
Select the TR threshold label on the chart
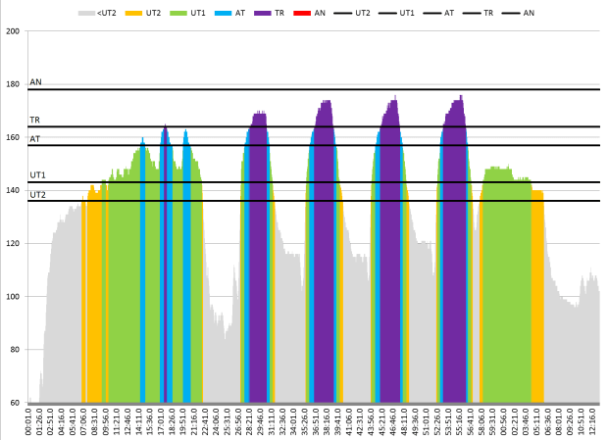point(35,121)
